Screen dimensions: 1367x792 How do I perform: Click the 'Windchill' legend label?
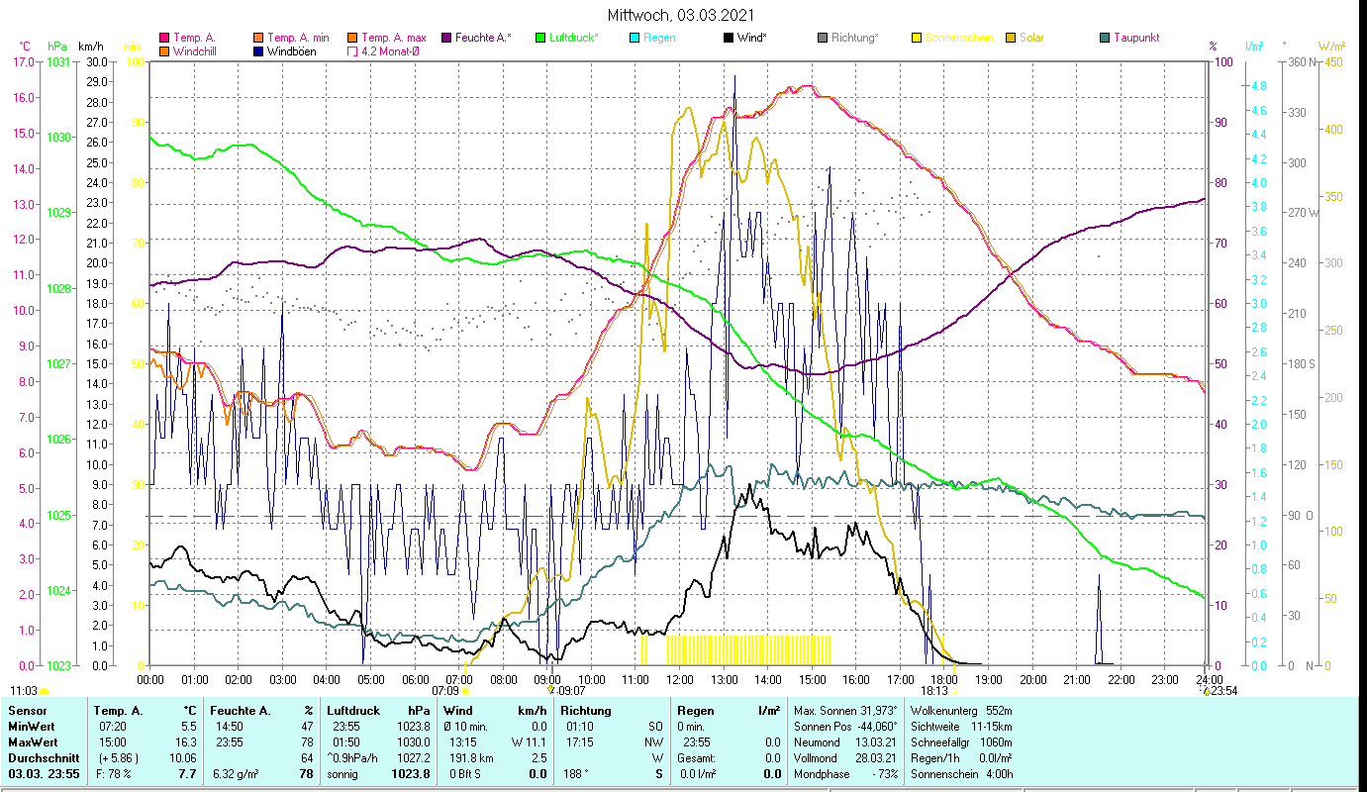(196, 50)
